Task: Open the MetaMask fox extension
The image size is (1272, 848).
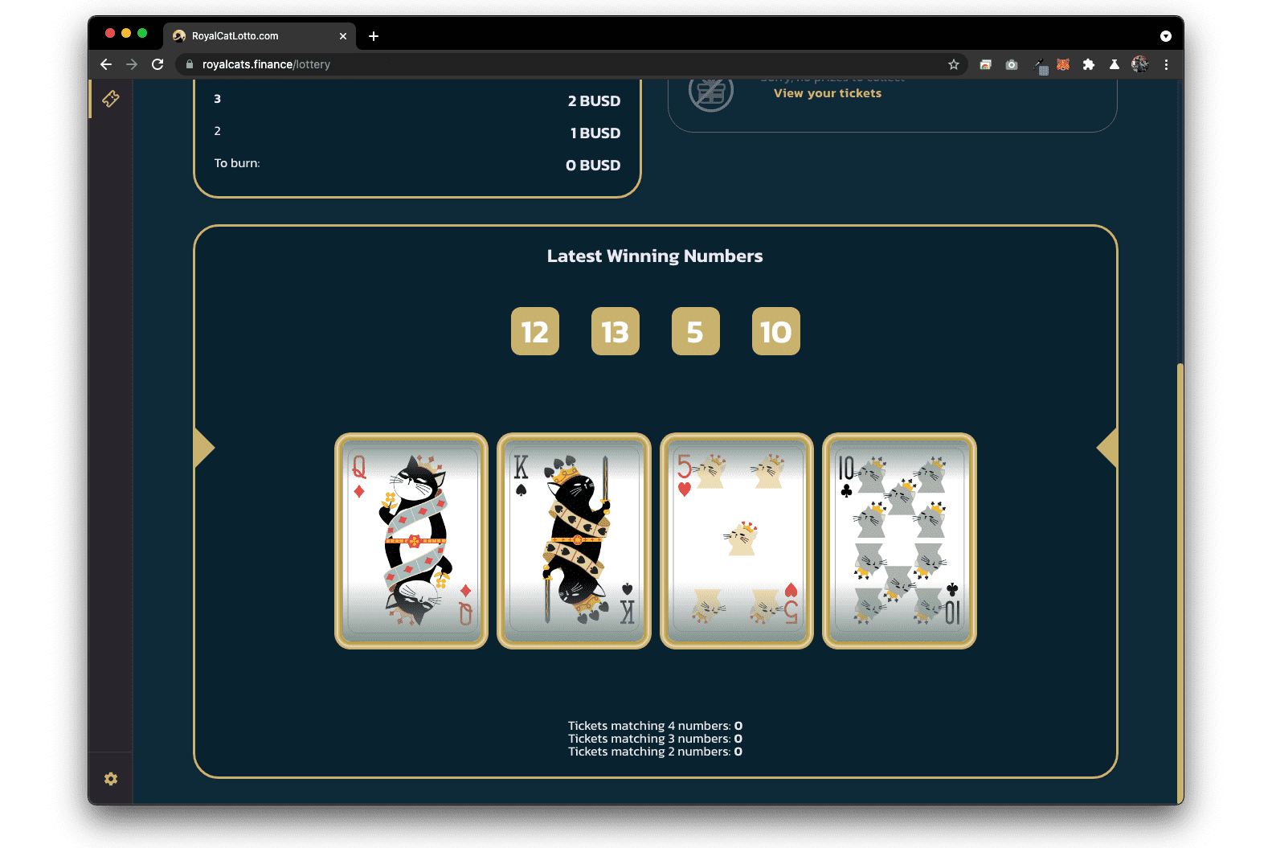Action: pos(1063,64)
